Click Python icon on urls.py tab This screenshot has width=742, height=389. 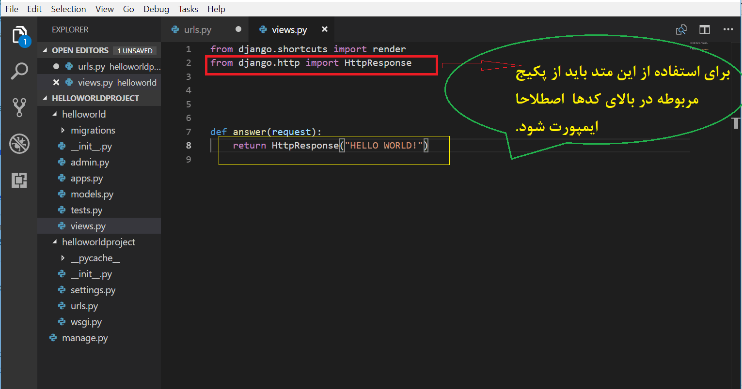(x=175, y=30)
